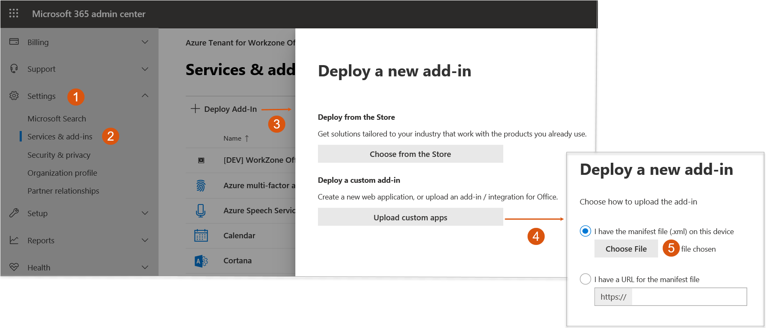Click the Billing card icon
The width and height of the screenshot is (766, 328).
pos(14,42)
